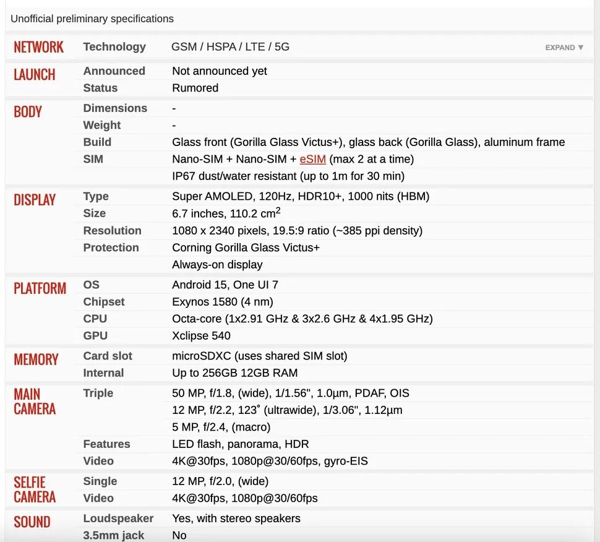The width and height of the screenshot is (600, 542).
Task: Click the SOUND section heading
Action: (32, 522)
